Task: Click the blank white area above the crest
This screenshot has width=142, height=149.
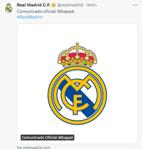Action: (77, 33)
